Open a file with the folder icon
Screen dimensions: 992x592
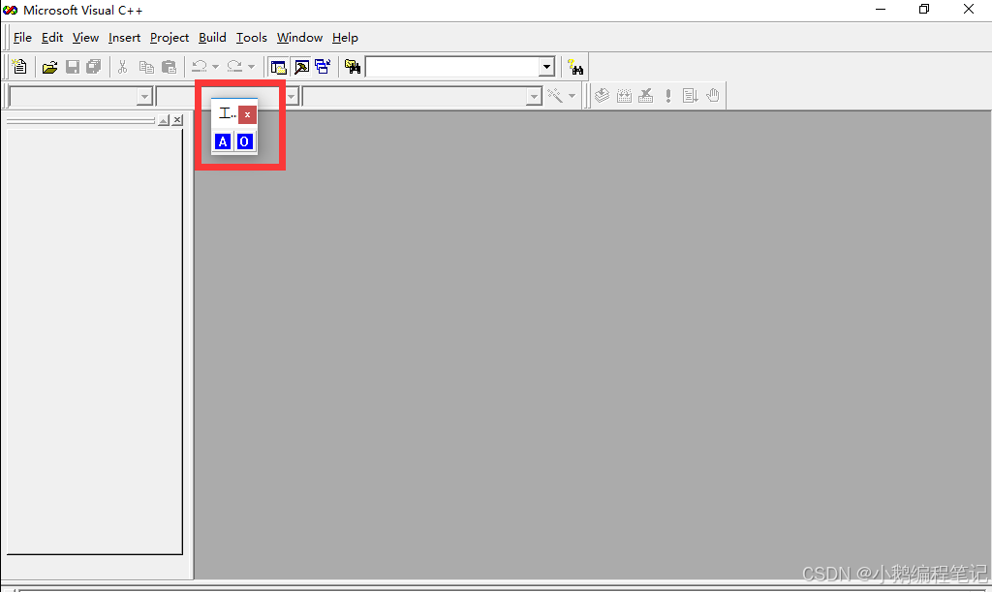pos(49,67)
